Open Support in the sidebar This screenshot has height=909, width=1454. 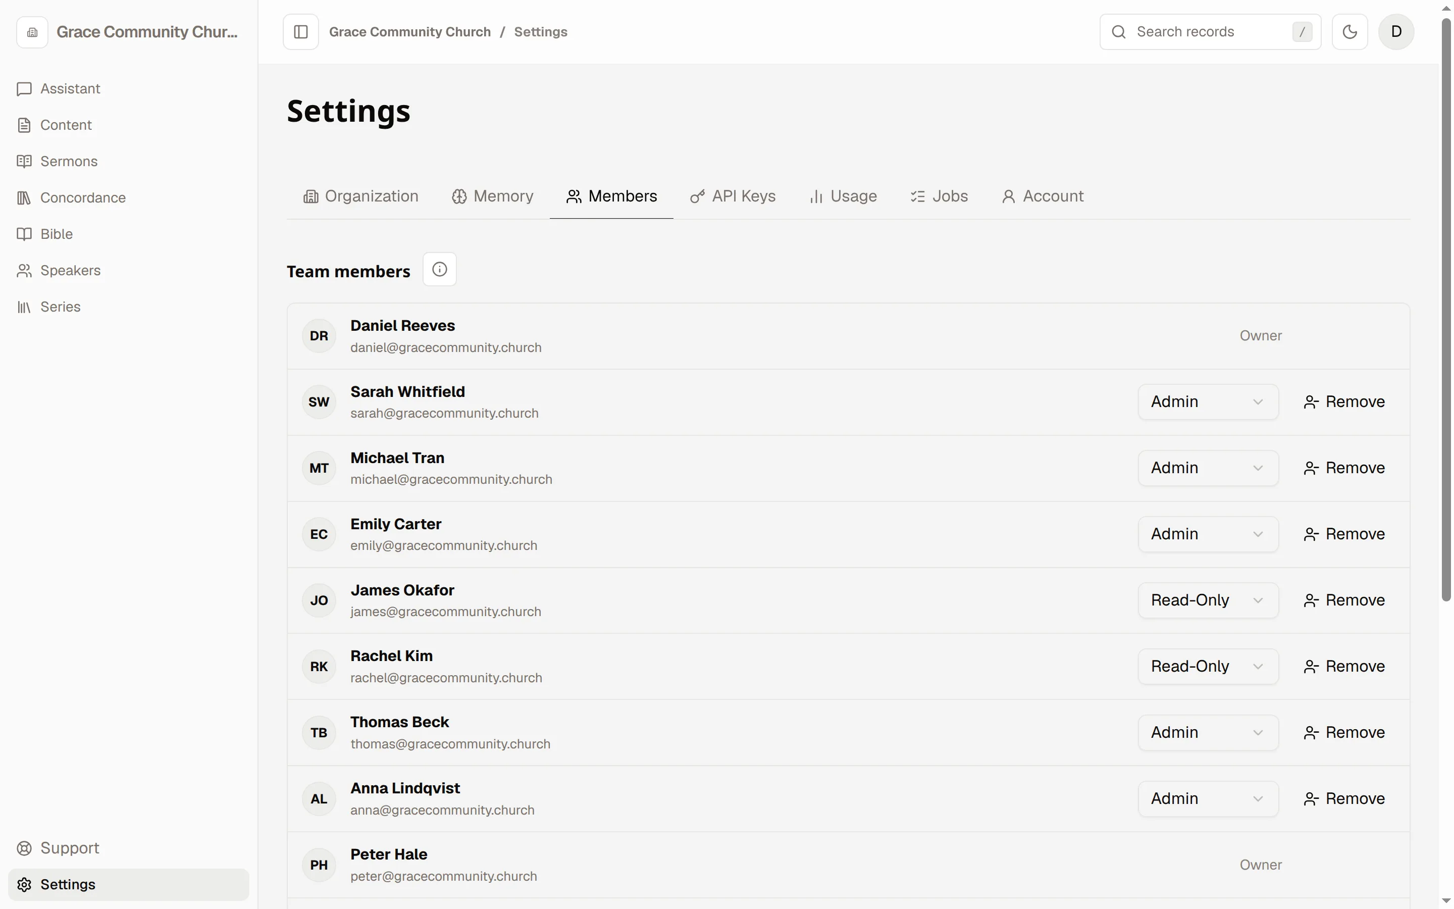pyautogui.click(x=129, y=848)
